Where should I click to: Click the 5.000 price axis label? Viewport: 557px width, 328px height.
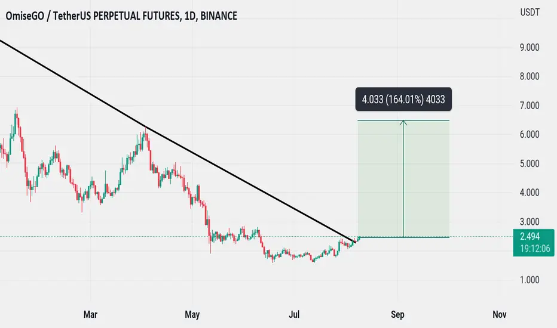tap(530, 163)
